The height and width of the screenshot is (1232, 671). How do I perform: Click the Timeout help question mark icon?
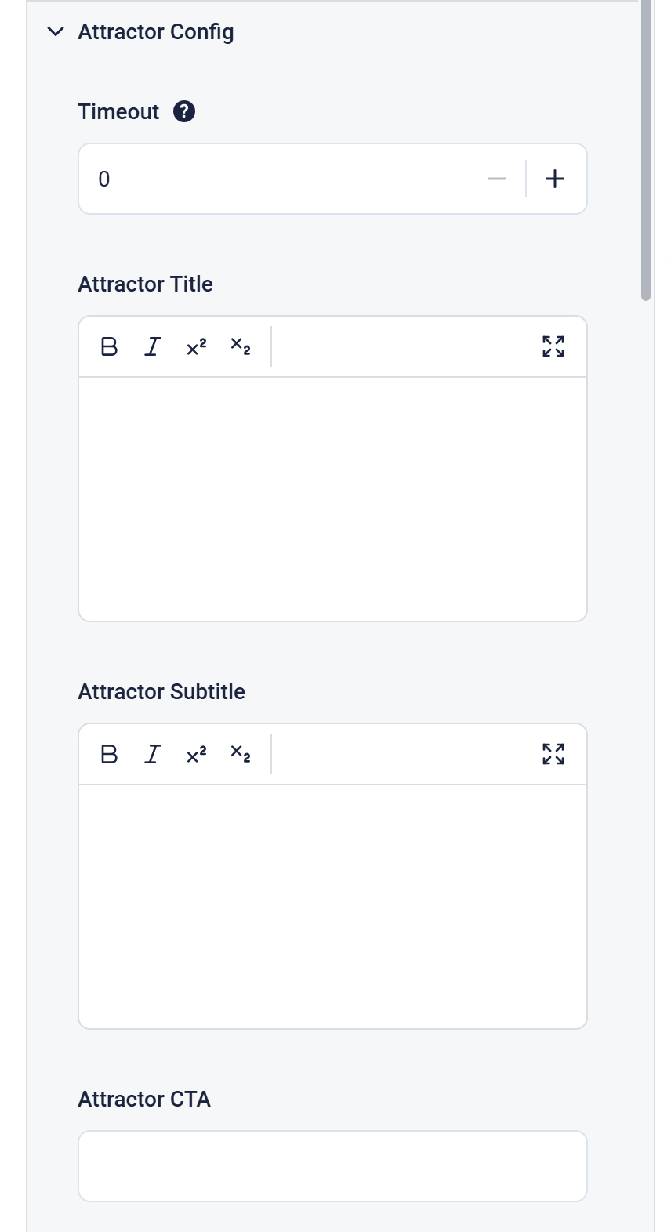183,112
